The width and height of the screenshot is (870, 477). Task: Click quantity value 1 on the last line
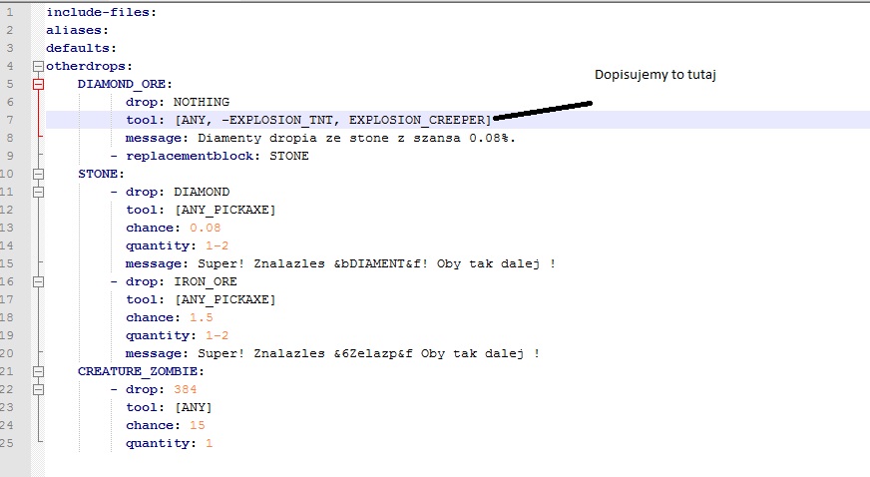(x=210, y=443)
